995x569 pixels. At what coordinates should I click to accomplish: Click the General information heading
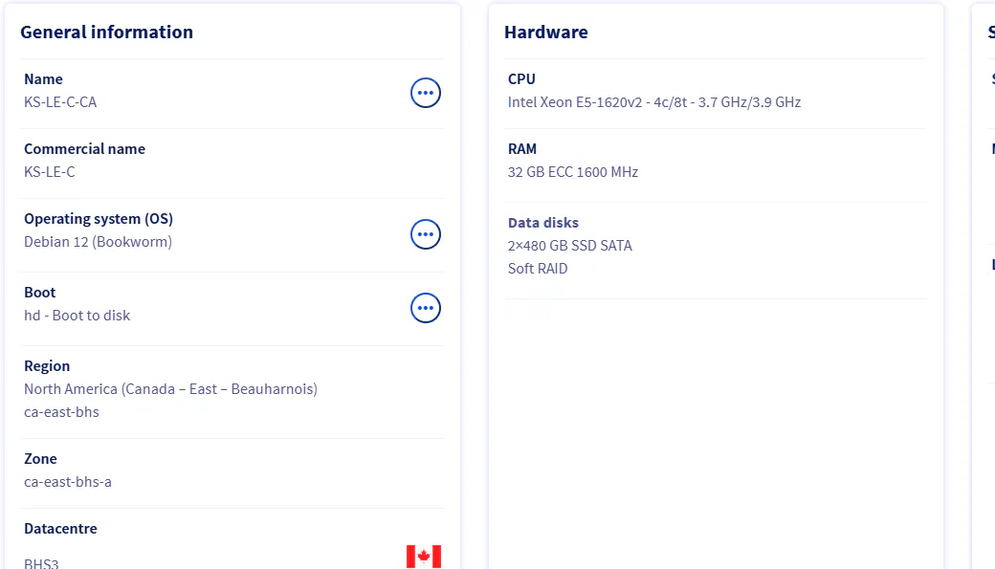pos(106,32)
